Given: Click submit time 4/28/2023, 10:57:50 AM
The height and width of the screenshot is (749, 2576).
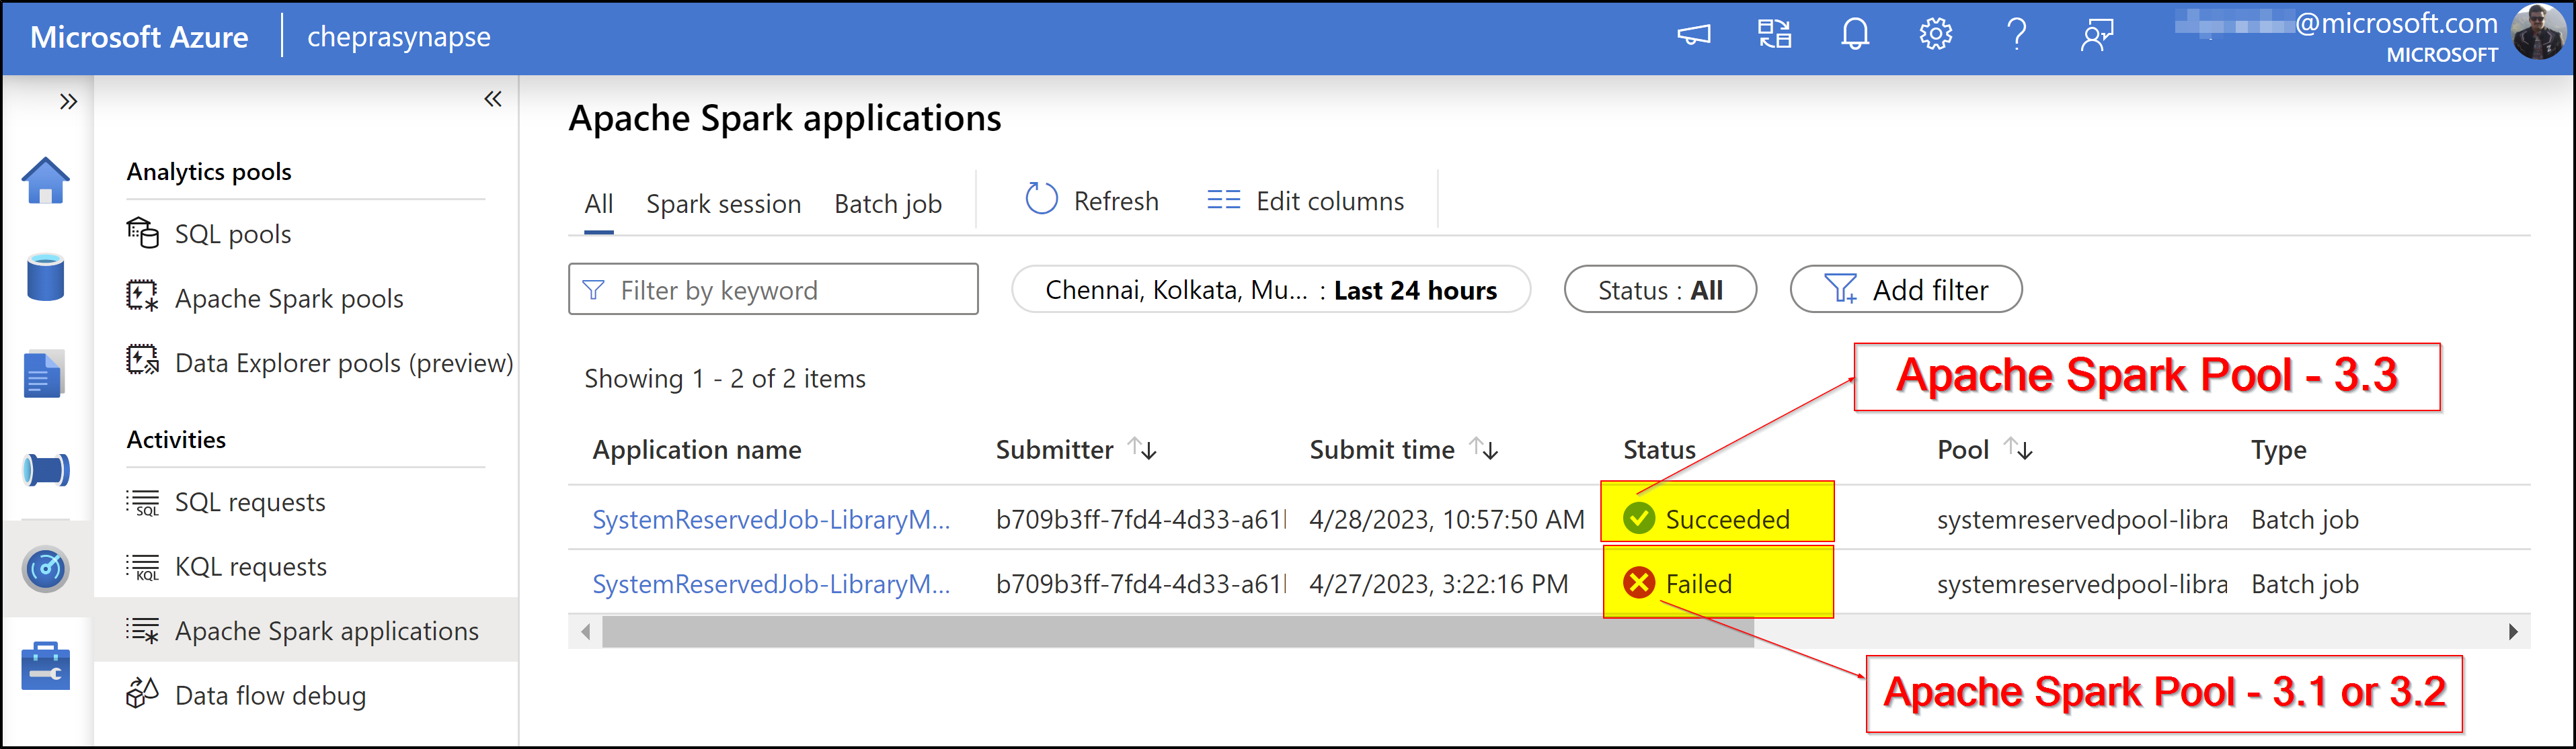Looking at the screenshot, I should point(1447,519).
